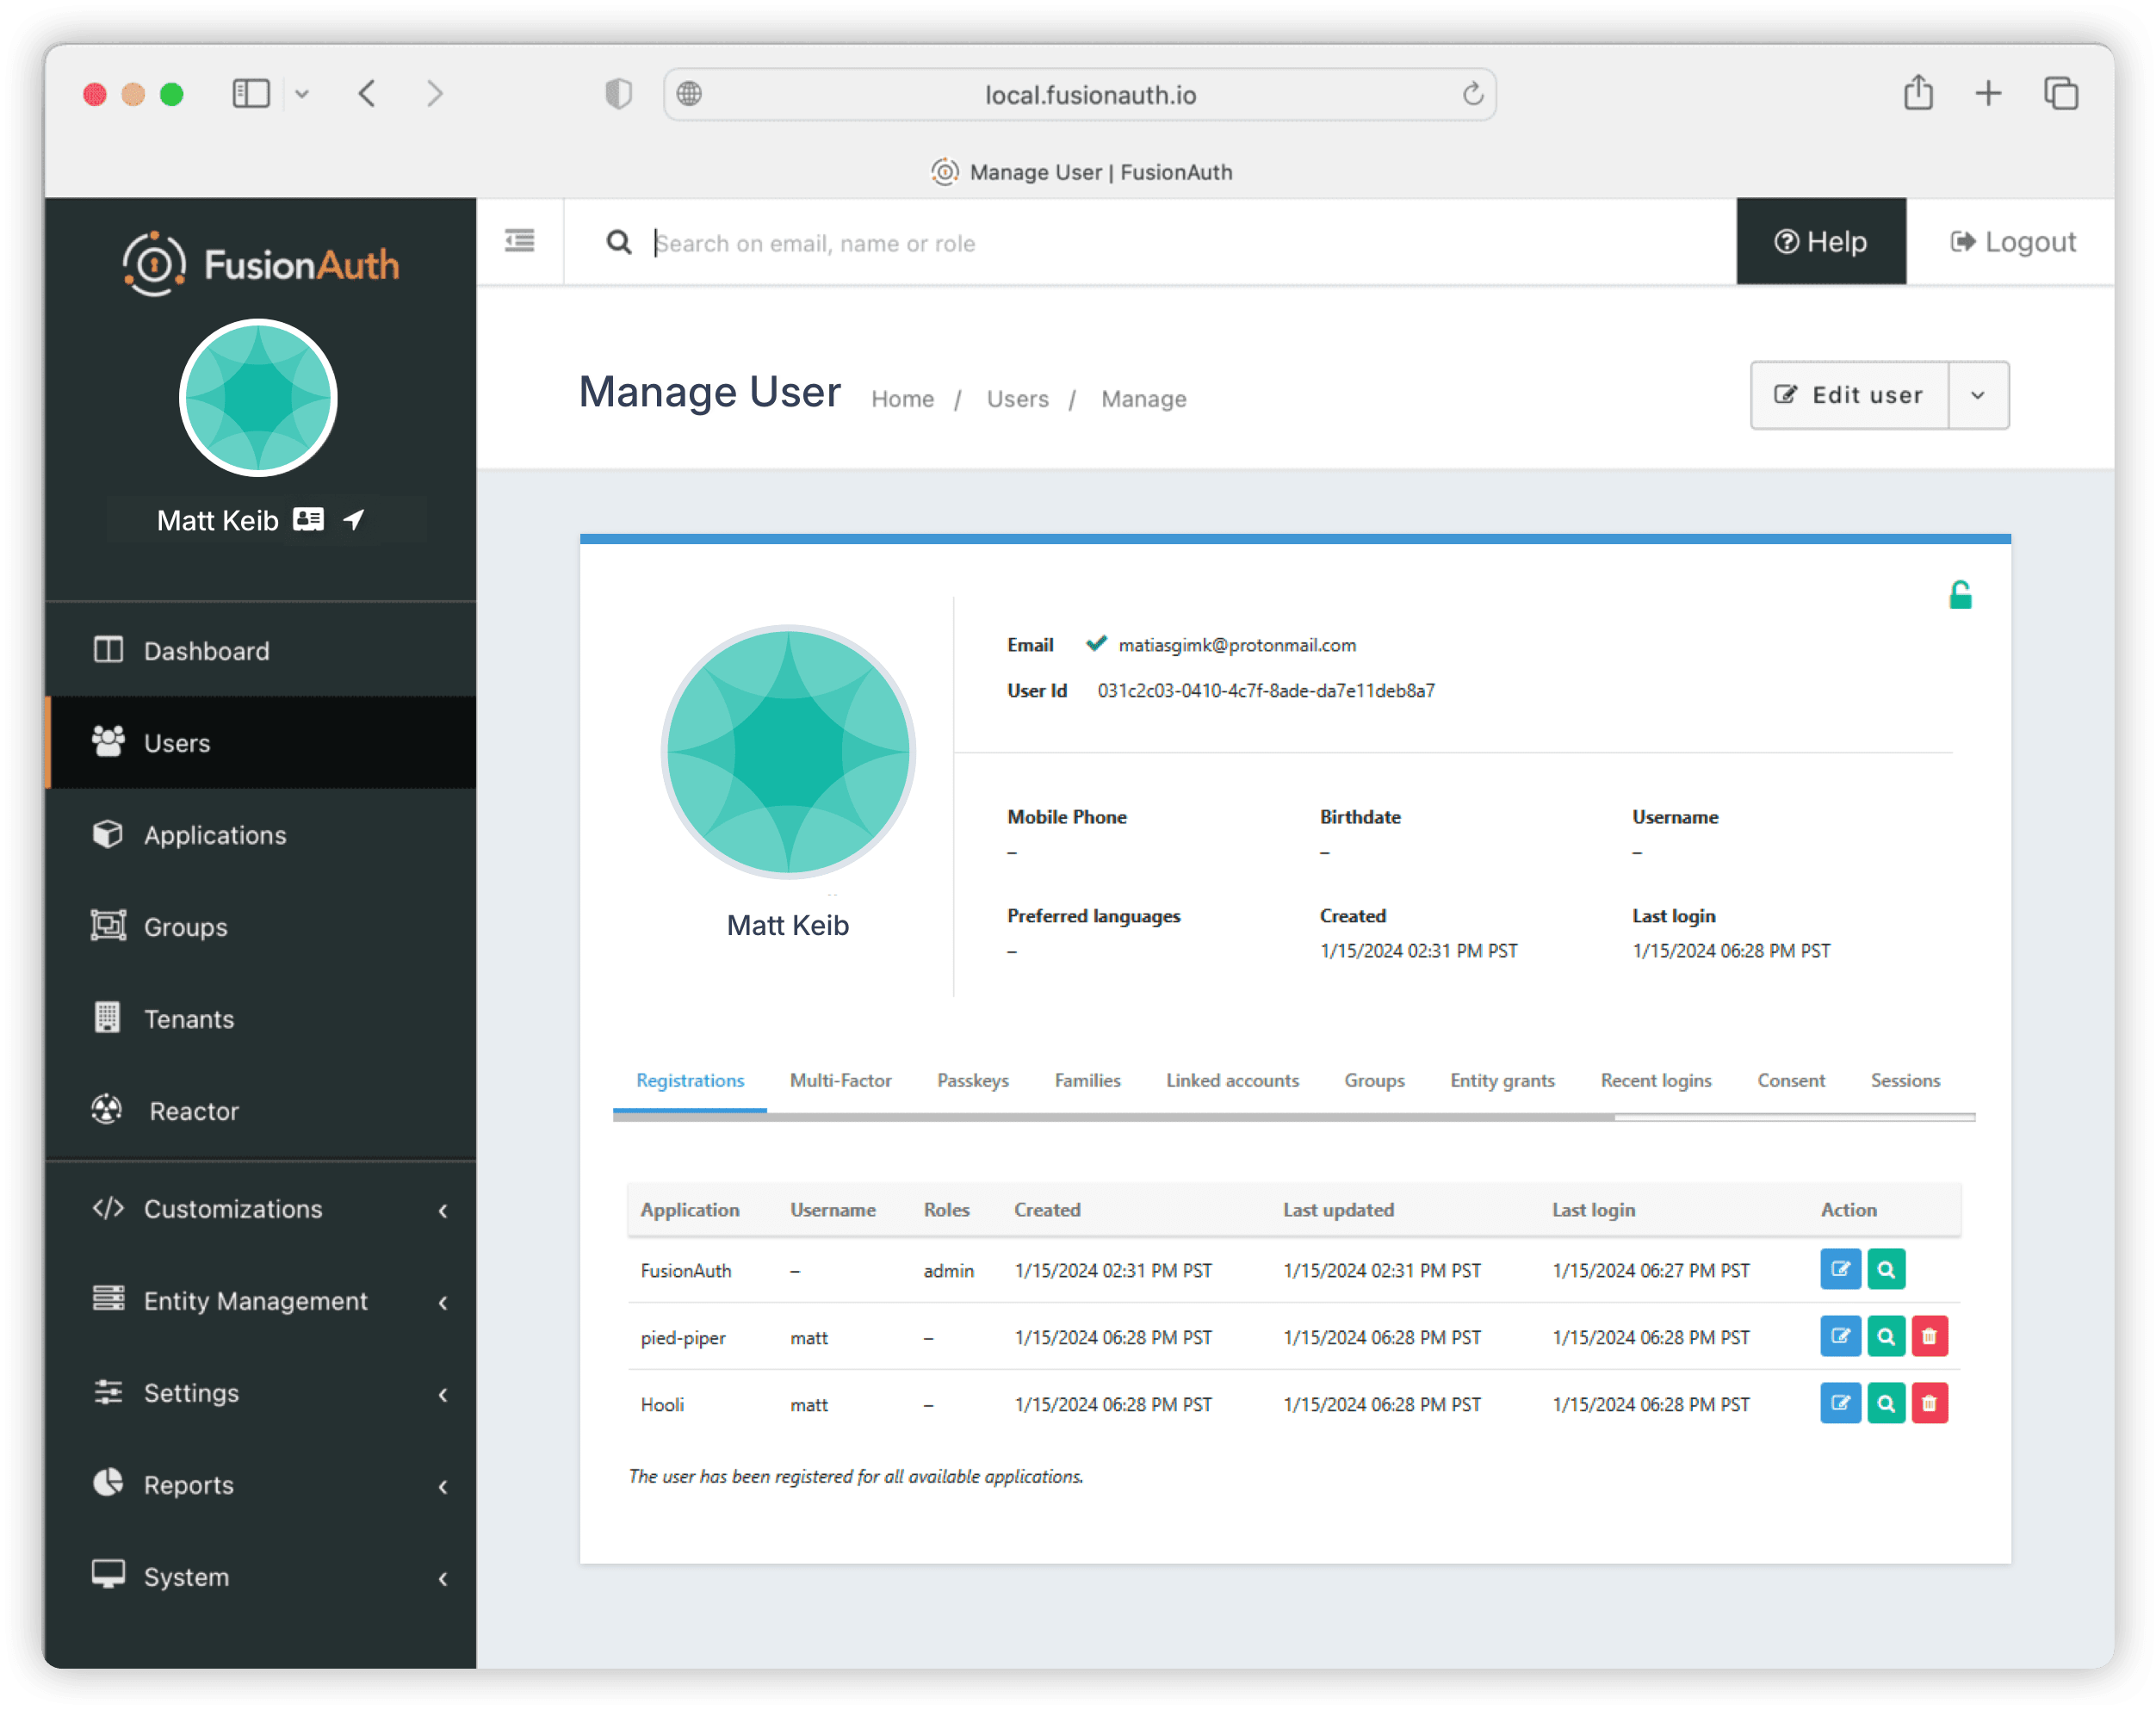Click the FusionAuth logo in sidebar
This screenshot has width=2156, height=1710.
click(x=260, y=264)
